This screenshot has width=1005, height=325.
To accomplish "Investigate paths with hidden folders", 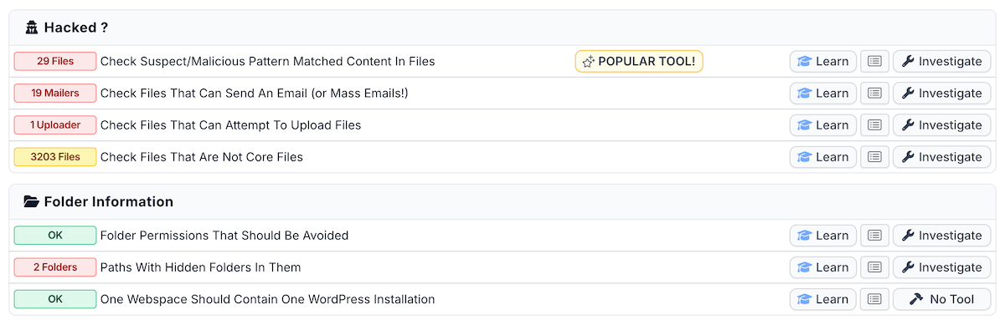I will (x=941, y=267).
